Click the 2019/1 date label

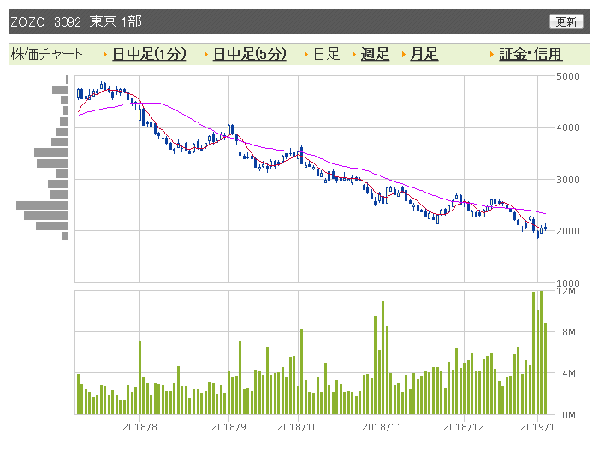coord(537,427)
